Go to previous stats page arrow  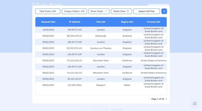[149, 99]
